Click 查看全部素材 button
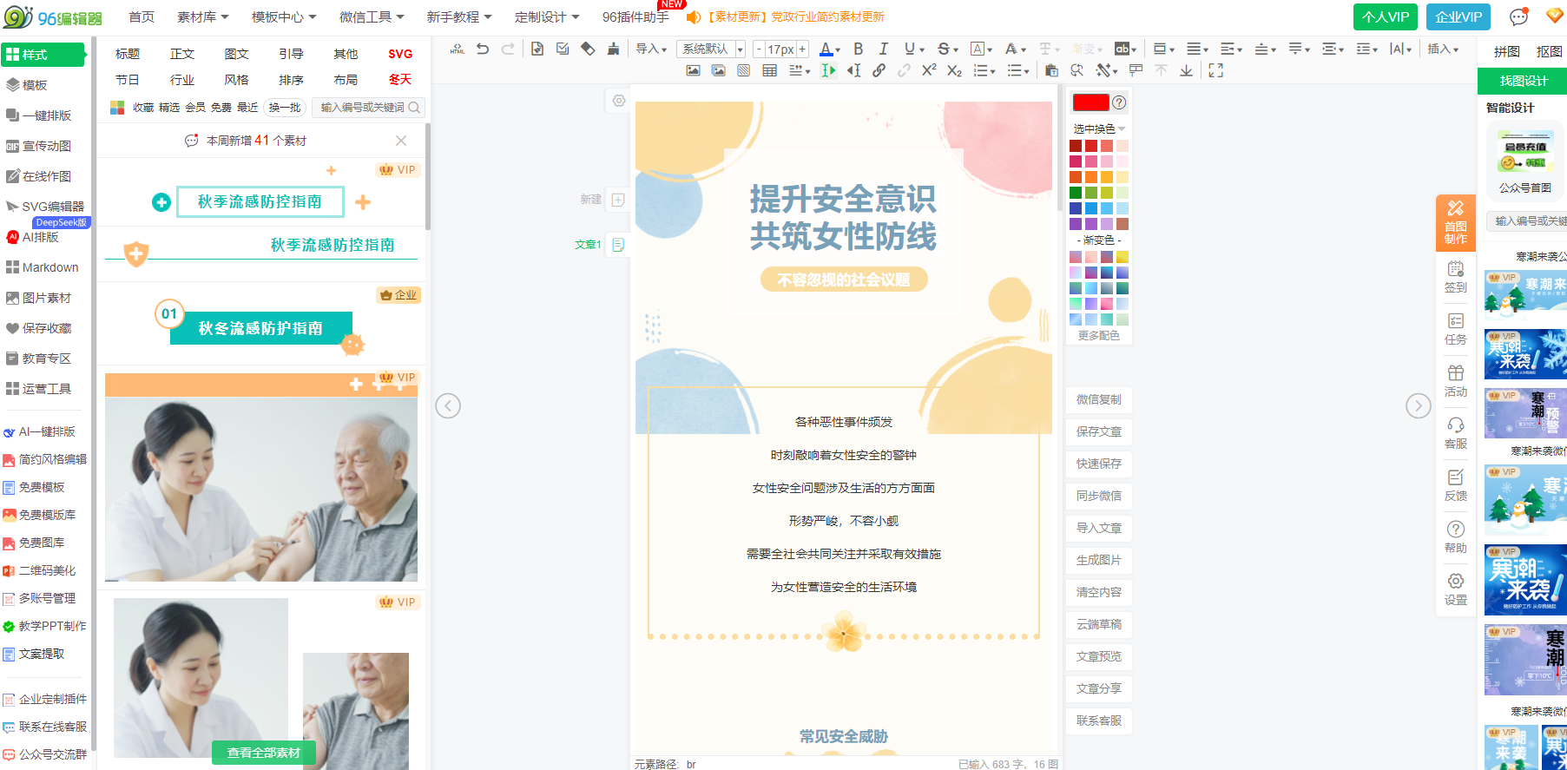This screenshot has height=770, width=1567. coord(263,753)
